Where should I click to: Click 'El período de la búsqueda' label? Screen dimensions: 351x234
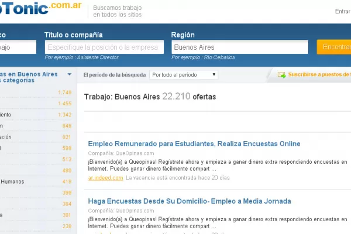[115, 75]
